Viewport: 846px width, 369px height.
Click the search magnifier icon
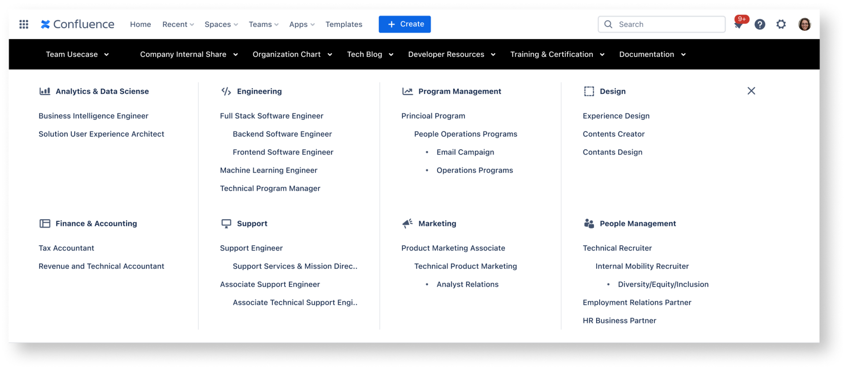pos(608,24)
